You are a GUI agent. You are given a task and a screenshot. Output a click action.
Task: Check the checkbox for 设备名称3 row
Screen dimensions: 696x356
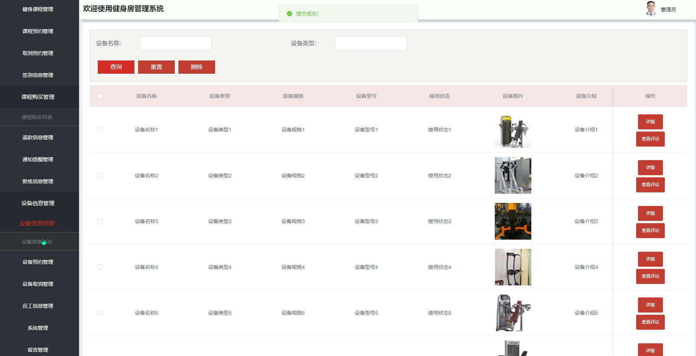click(x=100, y=221)
